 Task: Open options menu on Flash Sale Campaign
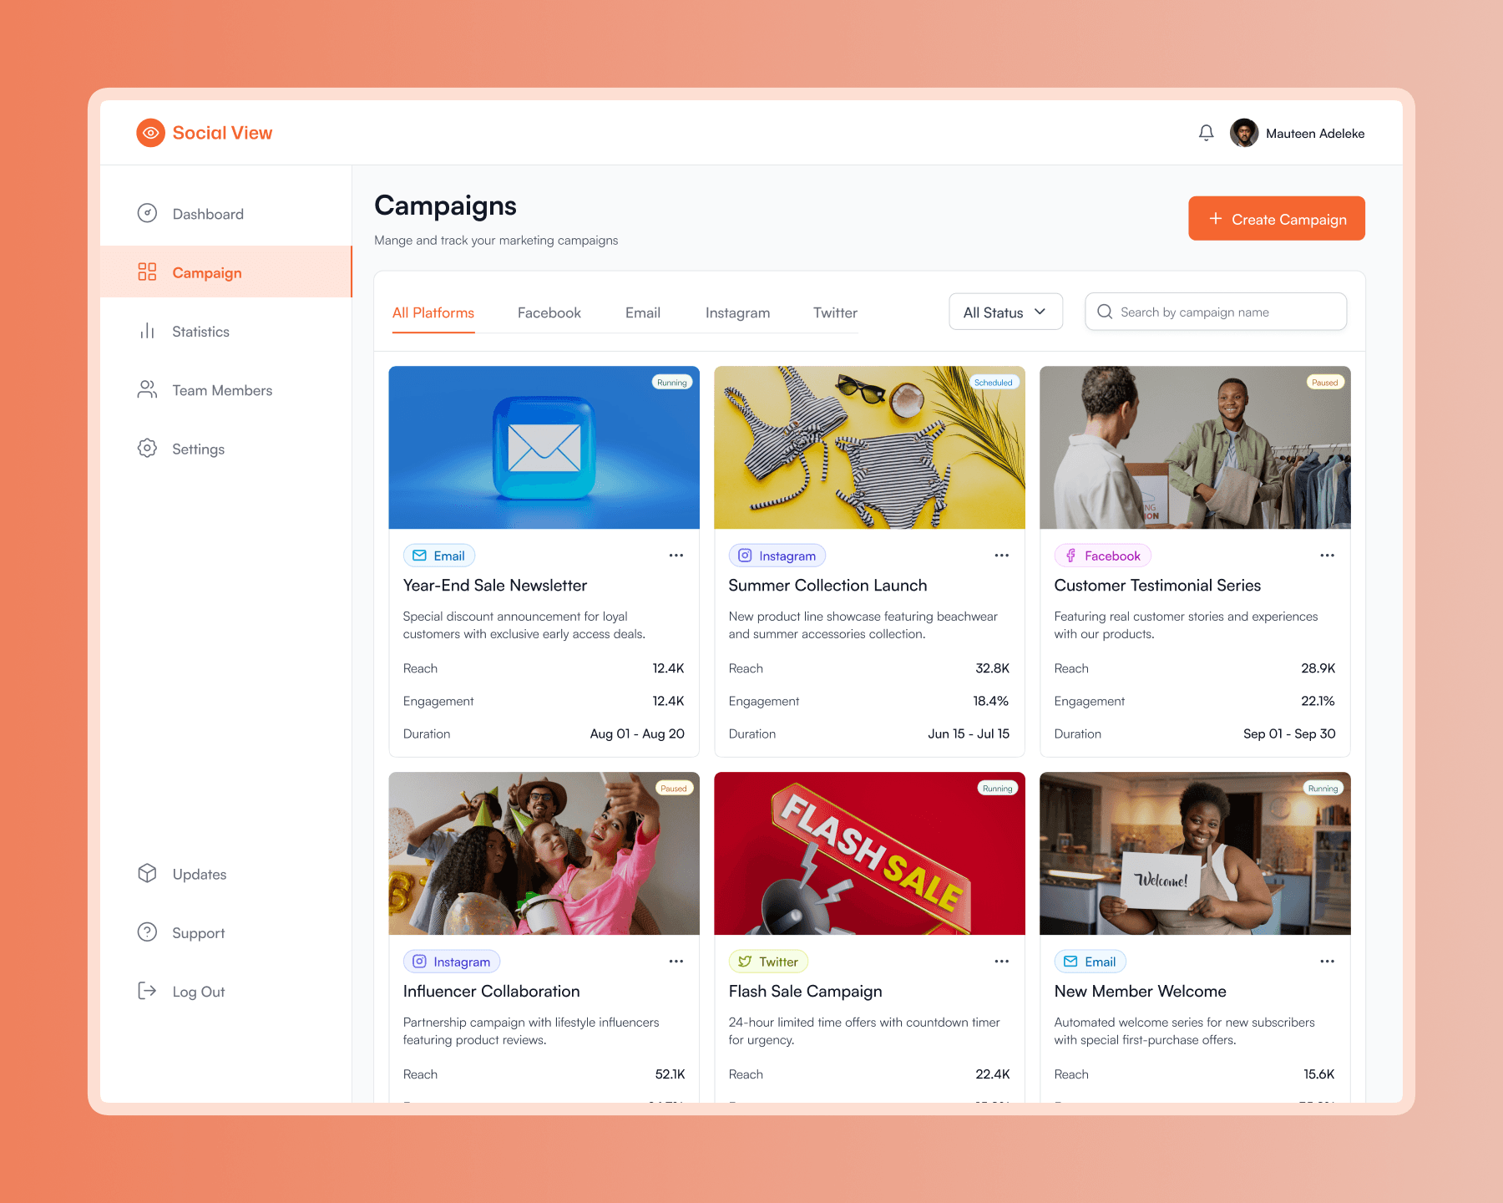1001,962
